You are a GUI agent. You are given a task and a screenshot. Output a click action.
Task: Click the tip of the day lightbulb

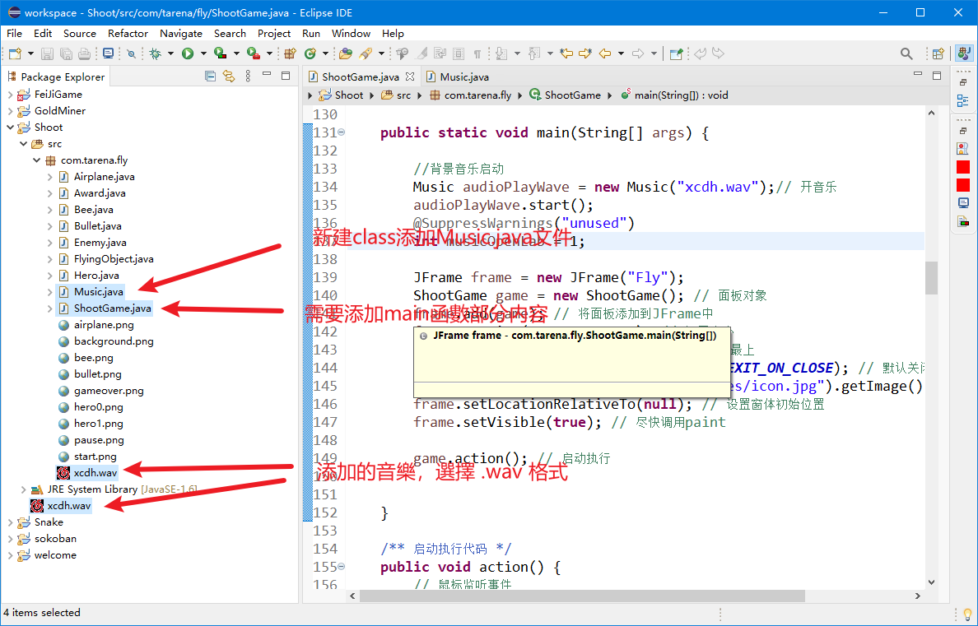pos(967,614)
